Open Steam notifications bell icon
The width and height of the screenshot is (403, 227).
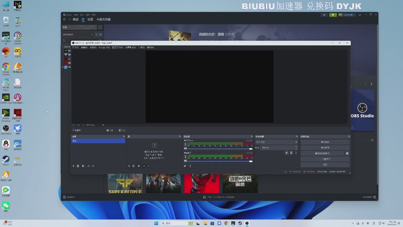click(x=333, y=15)
